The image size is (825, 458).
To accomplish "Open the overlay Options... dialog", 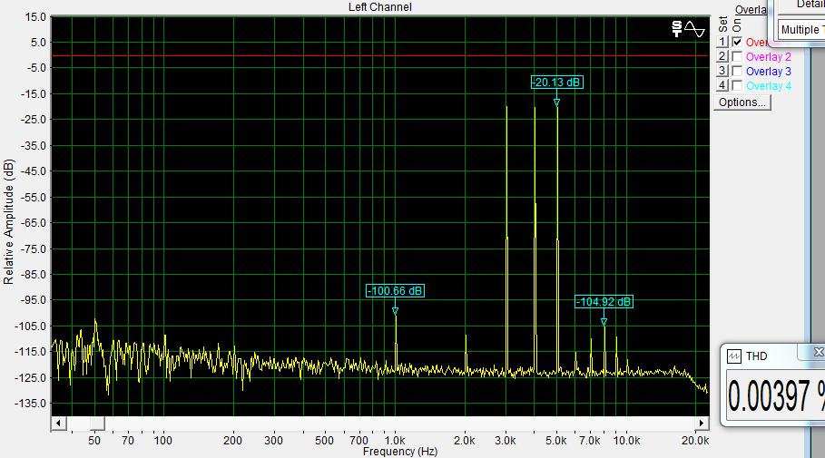I will [742, 102].
